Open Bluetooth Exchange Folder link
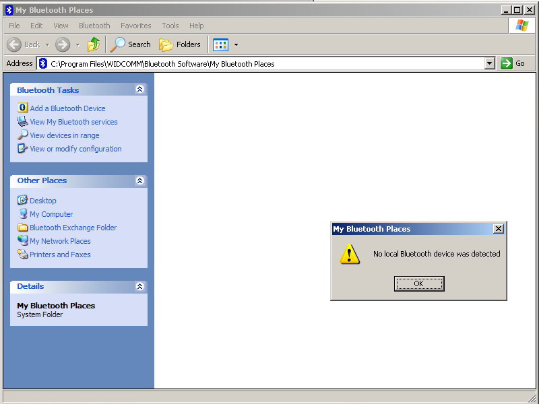The height and width of the screenshot is (404, 539). tap(73, 228)
